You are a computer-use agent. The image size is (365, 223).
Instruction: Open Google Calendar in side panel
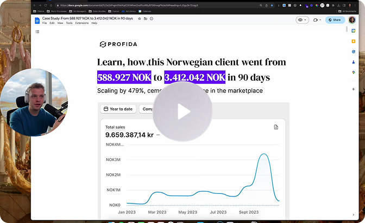click(354, 31)
